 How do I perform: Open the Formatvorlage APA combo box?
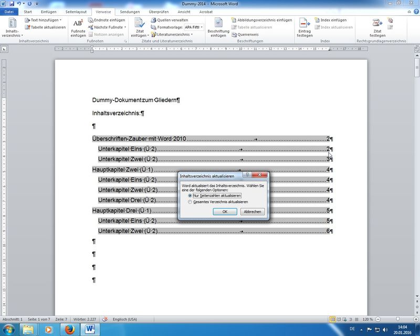click(194, 27)
